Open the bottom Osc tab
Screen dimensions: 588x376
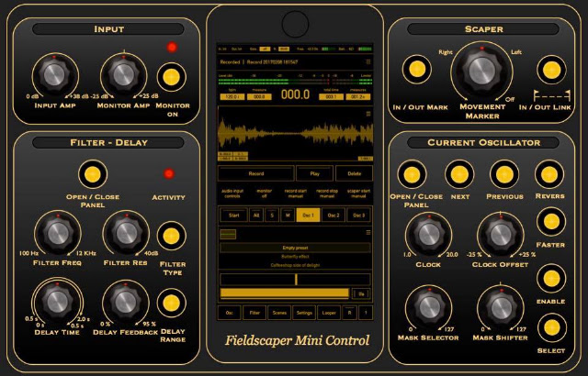pyautogui.click(x=229, y=313)
